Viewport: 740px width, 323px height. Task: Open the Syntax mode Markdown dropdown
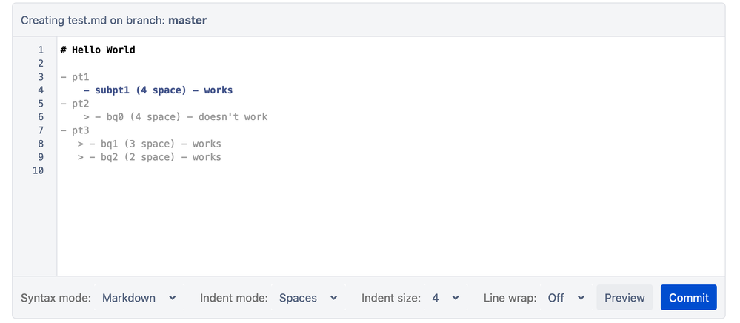139,298
